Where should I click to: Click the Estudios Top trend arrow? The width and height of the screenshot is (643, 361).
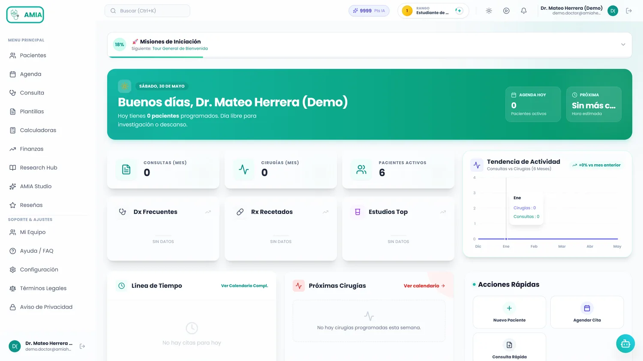tap(443, 212)
